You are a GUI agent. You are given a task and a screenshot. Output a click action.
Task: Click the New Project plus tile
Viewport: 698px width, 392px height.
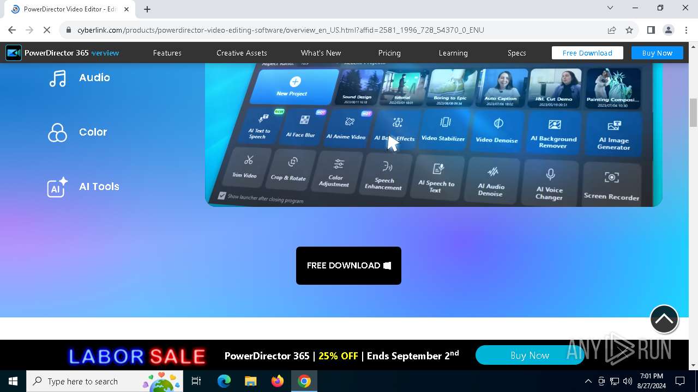tap(294, 87)
